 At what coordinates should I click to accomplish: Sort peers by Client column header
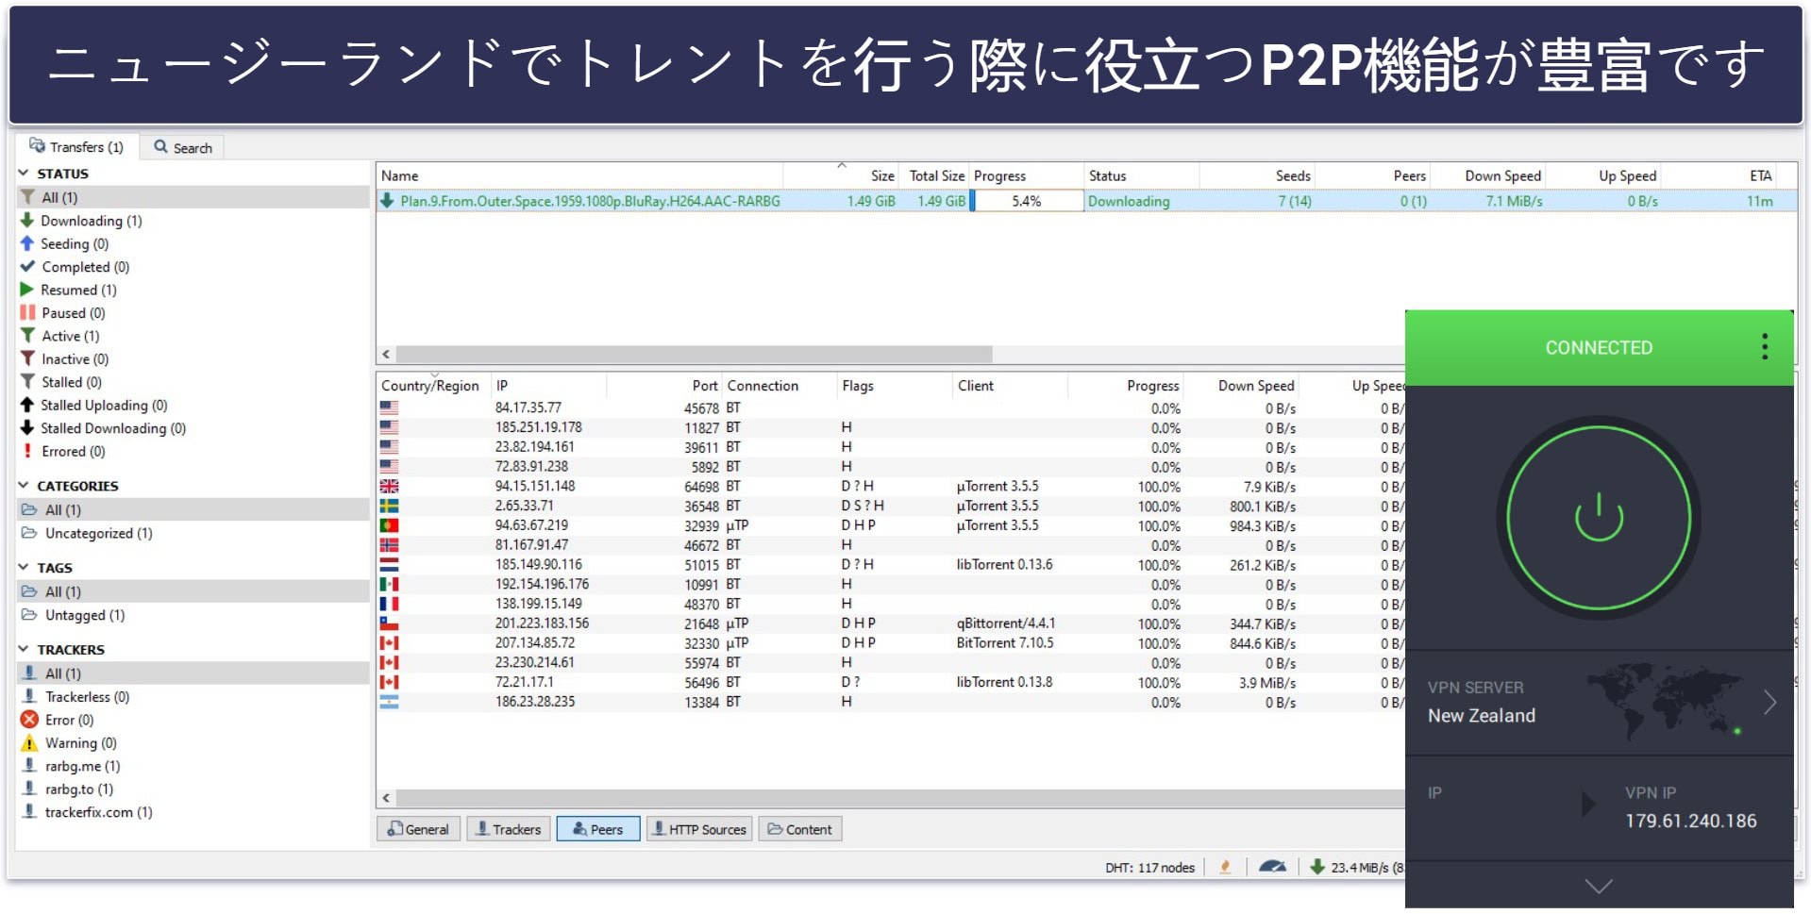coord(1010,386)
